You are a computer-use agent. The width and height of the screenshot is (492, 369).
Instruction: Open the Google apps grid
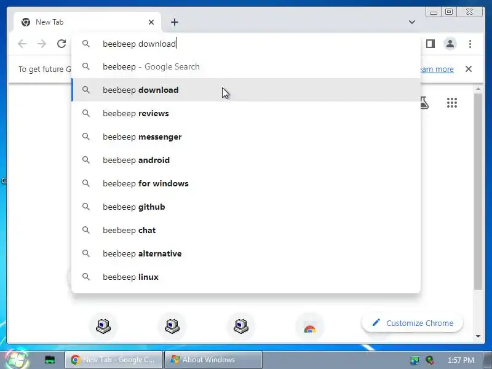click(452, 103)
